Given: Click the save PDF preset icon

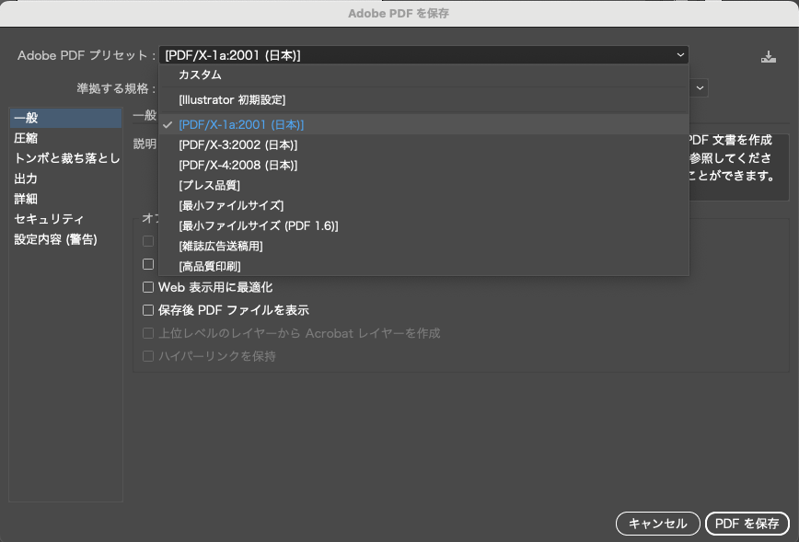Looking at the screenshot, I should click(x=767, y=55).
